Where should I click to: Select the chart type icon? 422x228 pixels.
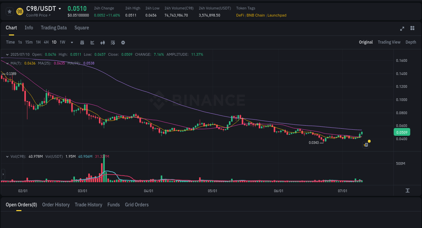92,42
